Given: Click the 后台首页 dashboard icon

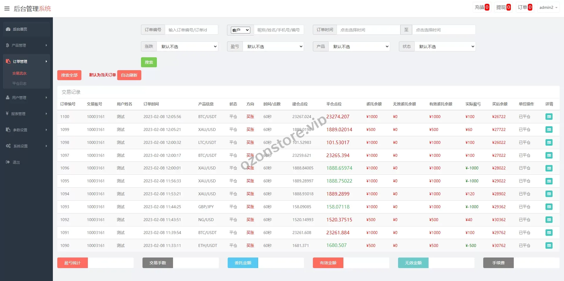Looking at the screenshot, I should click(x=8, y=29).
